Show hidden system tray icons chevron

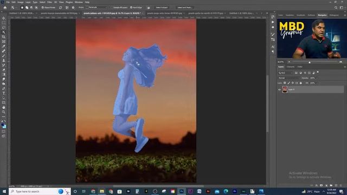pyautogui.click(x=324, y=191)
